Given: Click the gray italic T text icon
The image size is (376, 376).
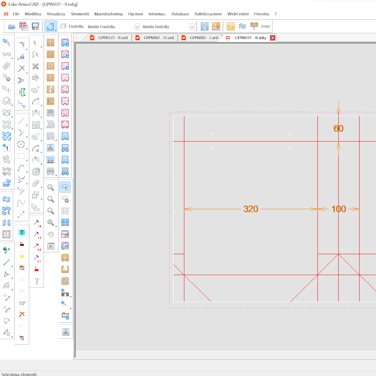Looking at the screenshot, I should click(x=37, y=281).
